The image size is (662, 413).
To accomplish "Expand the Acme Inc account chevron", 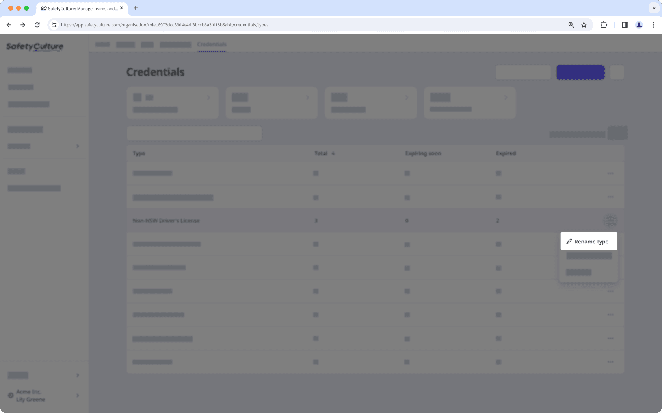I will click(x=77, y=395).
